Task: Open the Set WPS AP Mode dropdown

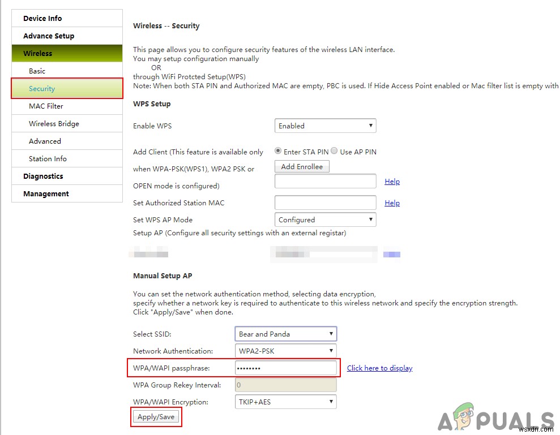Action: pyautogui.click(x=325, y=219)
